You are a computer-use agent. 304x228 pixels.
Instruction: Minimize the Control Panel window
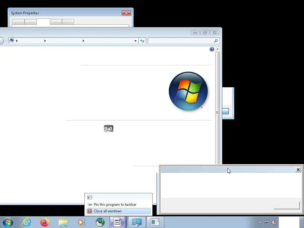pos(195,33)
